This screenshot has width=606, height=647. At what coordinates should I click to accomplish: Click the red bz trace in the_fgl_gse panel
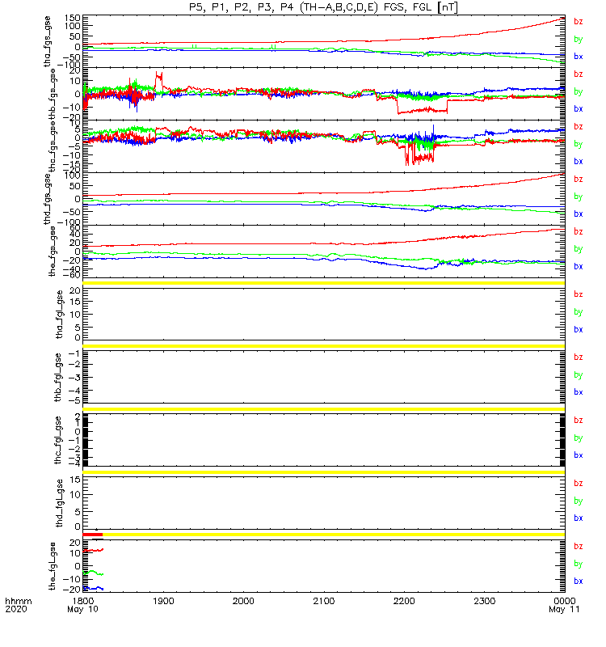pos(94,550)
